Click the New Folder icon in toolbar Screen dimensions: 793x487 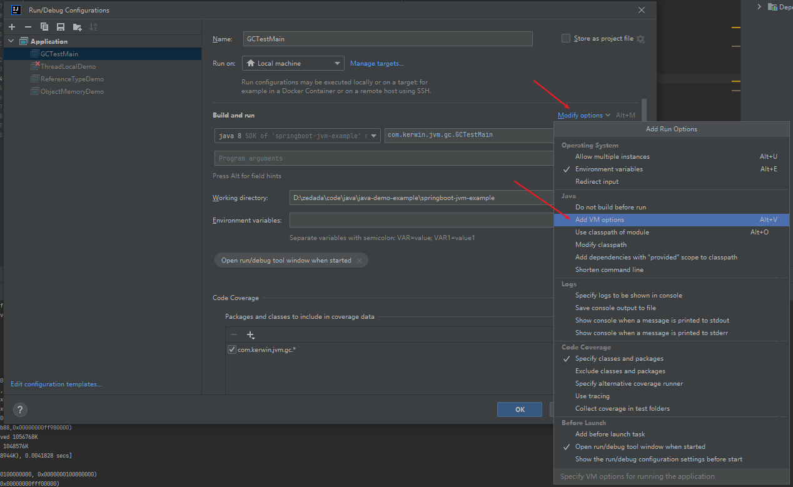77,27
